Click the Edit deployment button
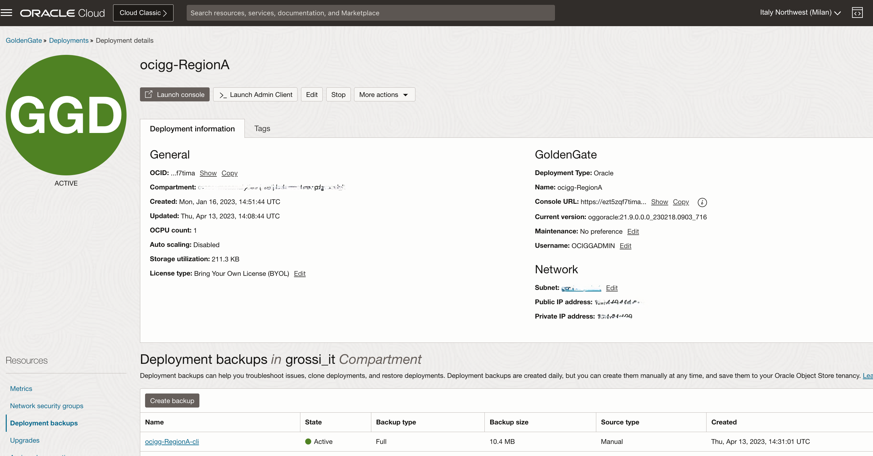 pyautogui.click(x=312, y=95)
